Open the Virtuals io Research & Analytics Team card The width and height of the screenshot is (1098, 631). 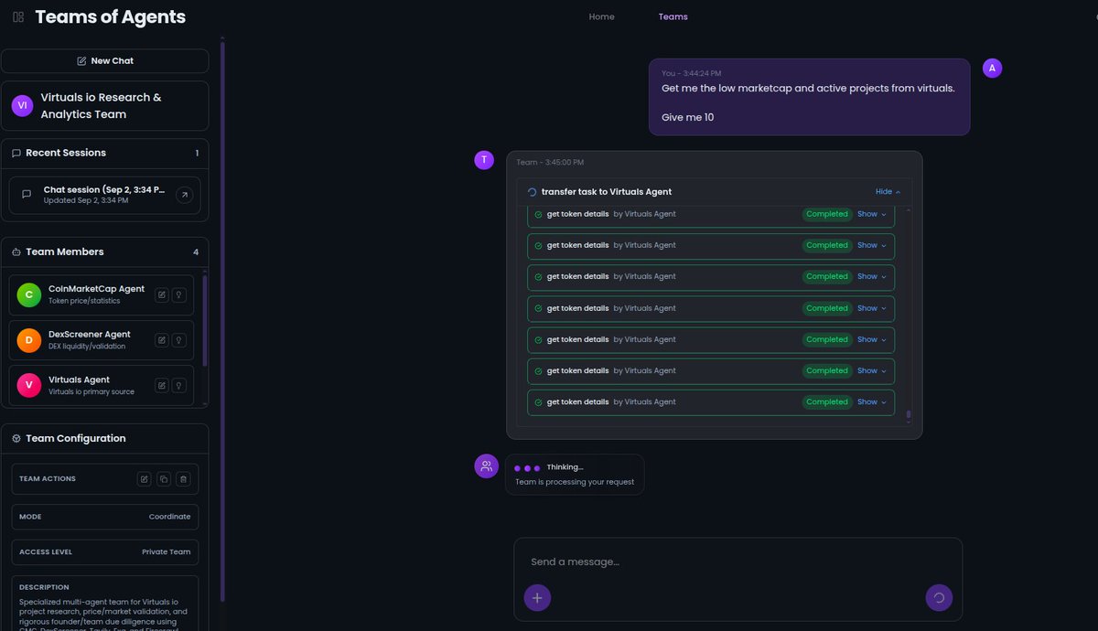(x=105, y=106)
